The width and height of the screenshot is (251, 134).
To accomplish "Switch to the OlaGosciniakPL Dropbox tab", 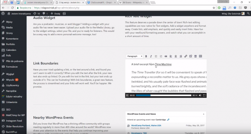I will coord(102,2).
